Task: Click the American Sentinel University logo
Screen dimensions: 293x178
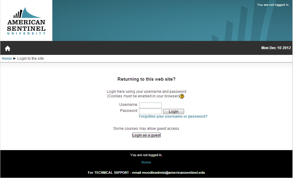Action: point(26,21)
